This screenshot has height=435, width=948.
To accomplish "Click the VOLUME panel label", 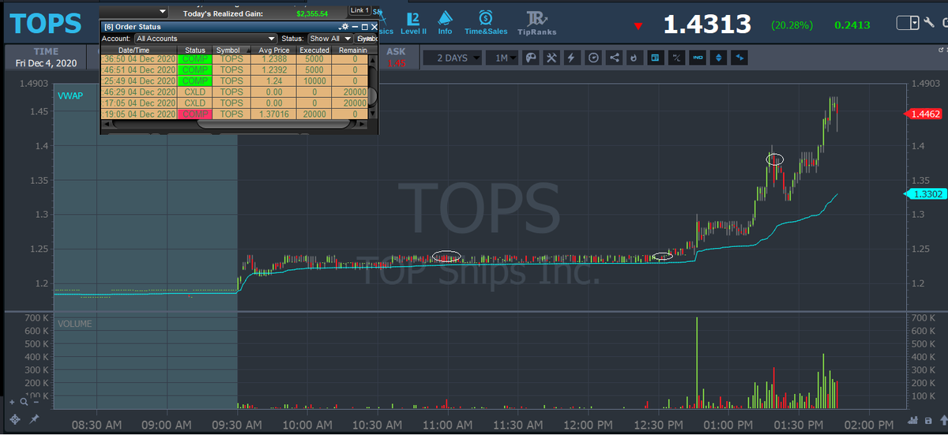I will click(x=74, y=324).
